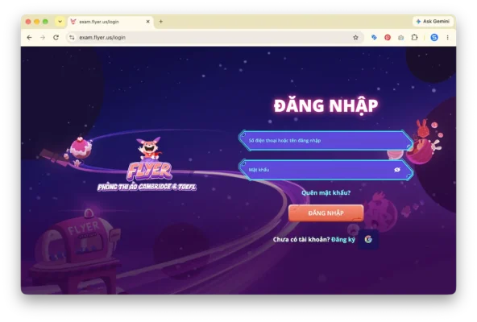The height and width of the screenshot is (322, 477).
Task: Click the Mật khẩu password field
Action: point(326,170)
